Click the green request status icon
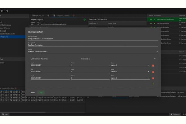The image size is (186, 124). (x=85, y=20)
